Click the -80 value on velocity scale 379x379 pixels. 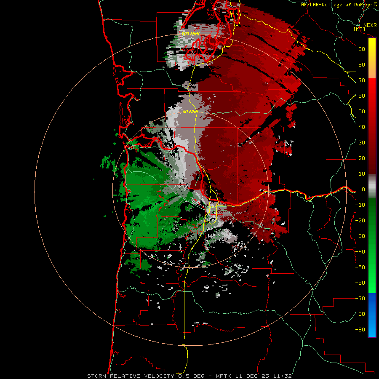click(360, 314)
